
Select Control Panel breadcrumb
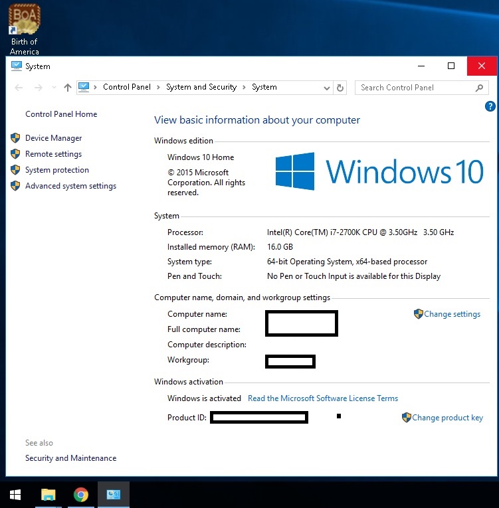click(x=127, y=87)
